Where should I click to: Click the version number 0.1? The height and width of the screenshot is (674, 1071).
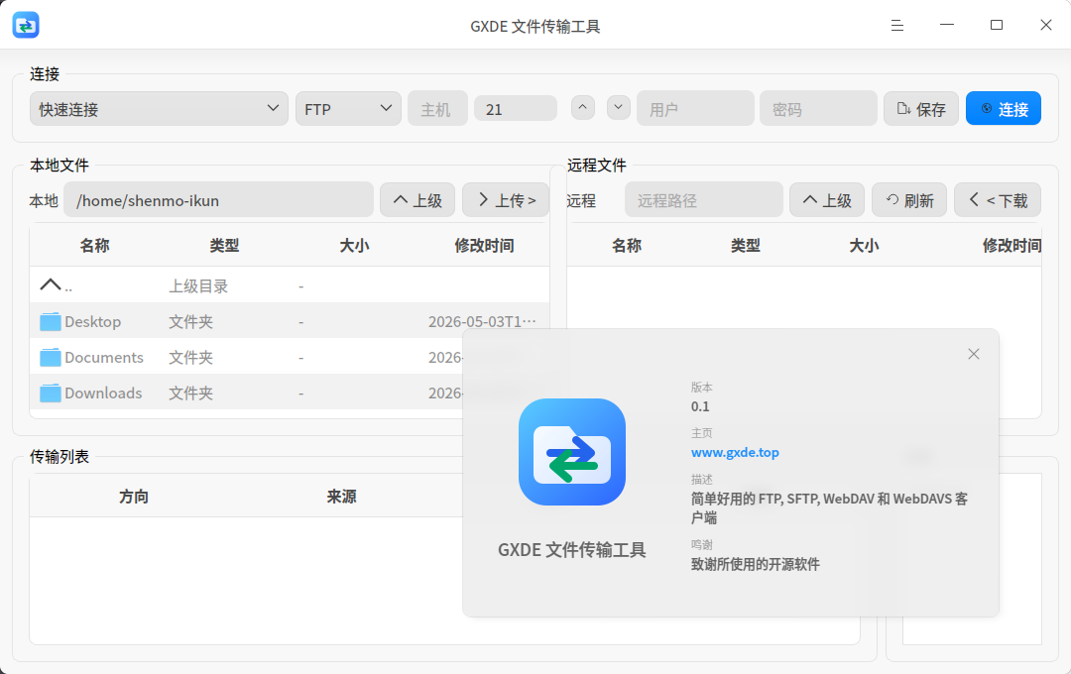pos(700,406)
